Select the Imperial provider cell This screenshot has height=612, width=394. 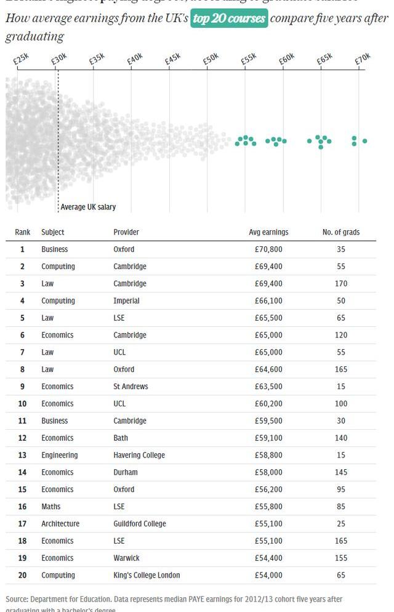(126, 301)
